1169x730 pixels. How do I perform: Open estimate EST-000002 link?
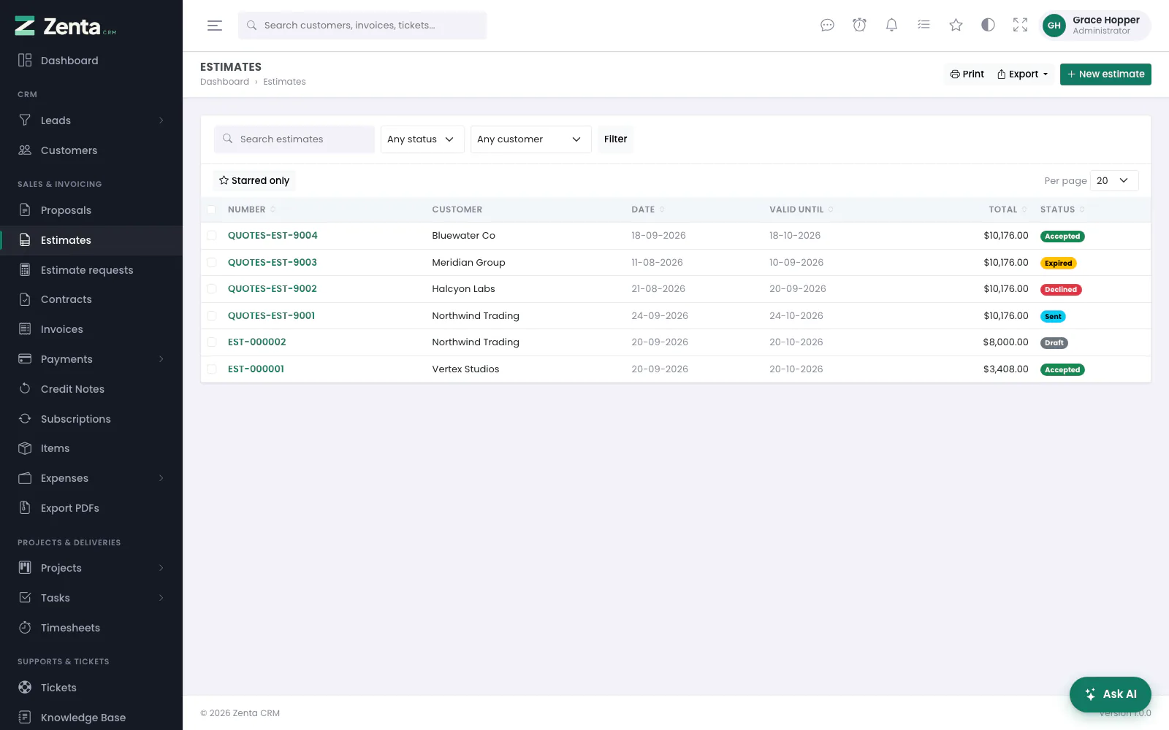pos(257,342)
